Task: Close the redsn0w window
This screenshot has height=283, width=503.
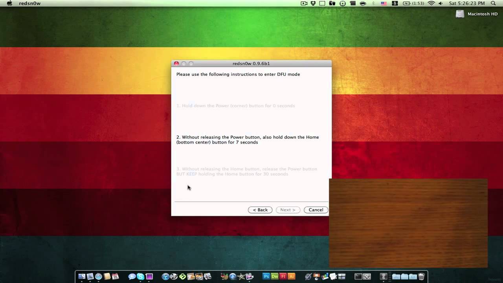Action: point(176,64)
